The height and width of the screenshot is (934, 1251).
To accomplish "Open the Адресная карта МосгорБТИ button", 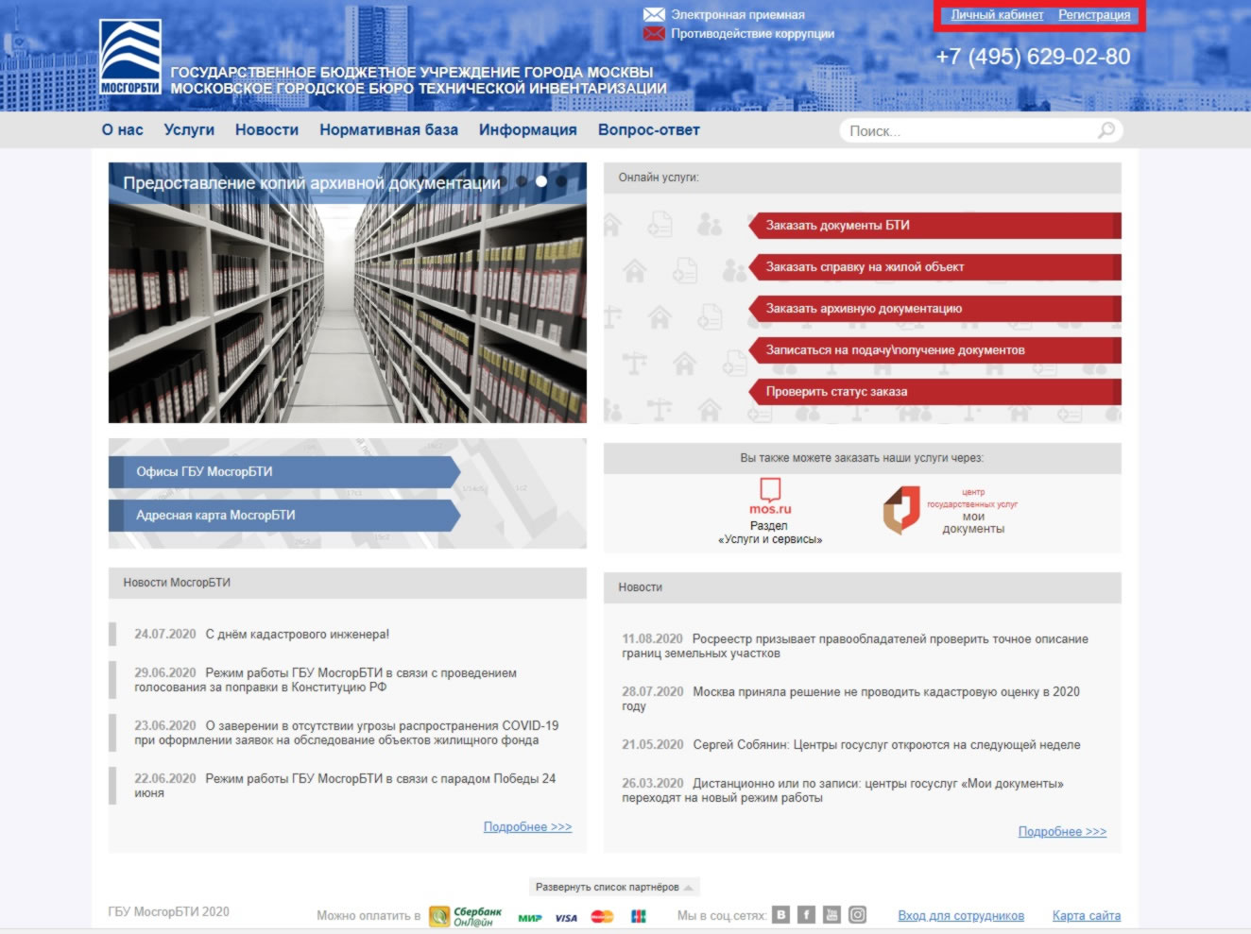I will (x=284, y=516).
